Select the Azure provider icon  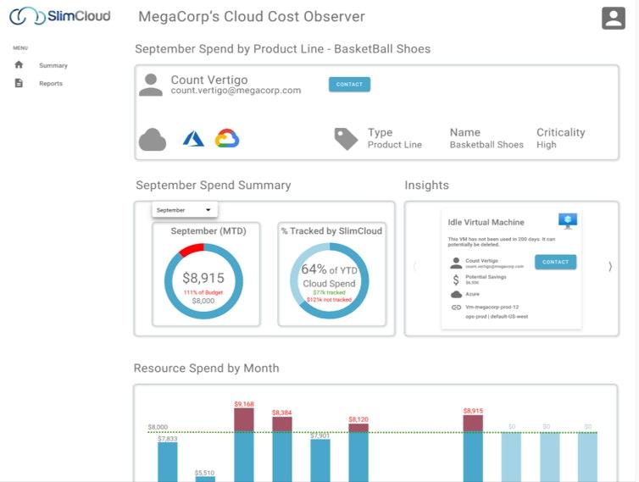(193, 139)
